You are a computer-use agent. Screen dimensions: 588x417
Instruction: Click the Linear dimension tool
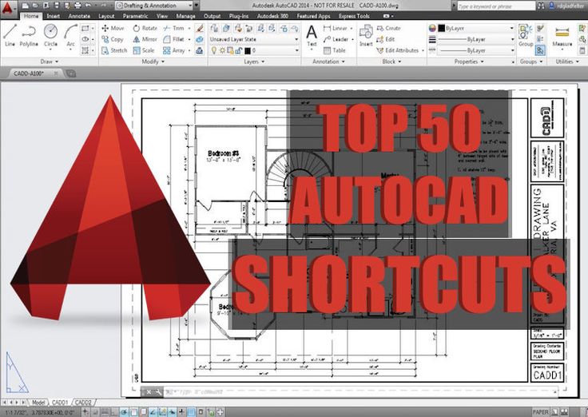[x=336, y=28]
